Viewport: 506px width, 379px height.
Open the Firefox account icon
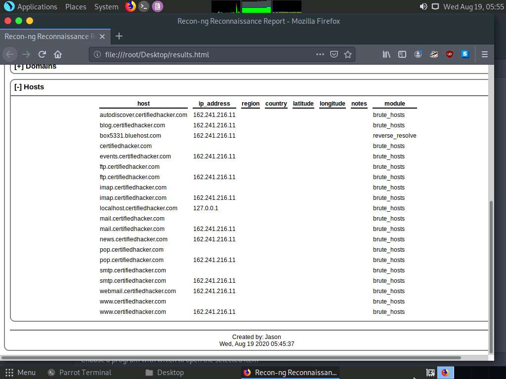418,54
